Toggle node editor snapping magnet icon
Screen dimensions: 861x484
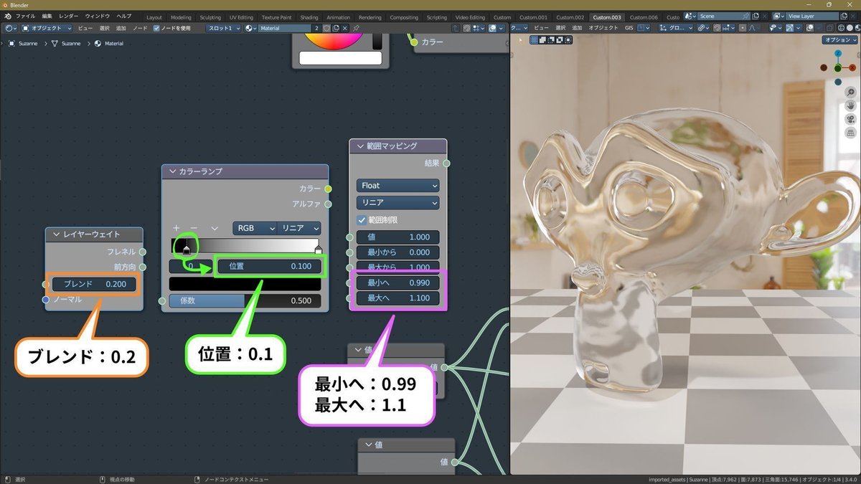pos(467,28)
